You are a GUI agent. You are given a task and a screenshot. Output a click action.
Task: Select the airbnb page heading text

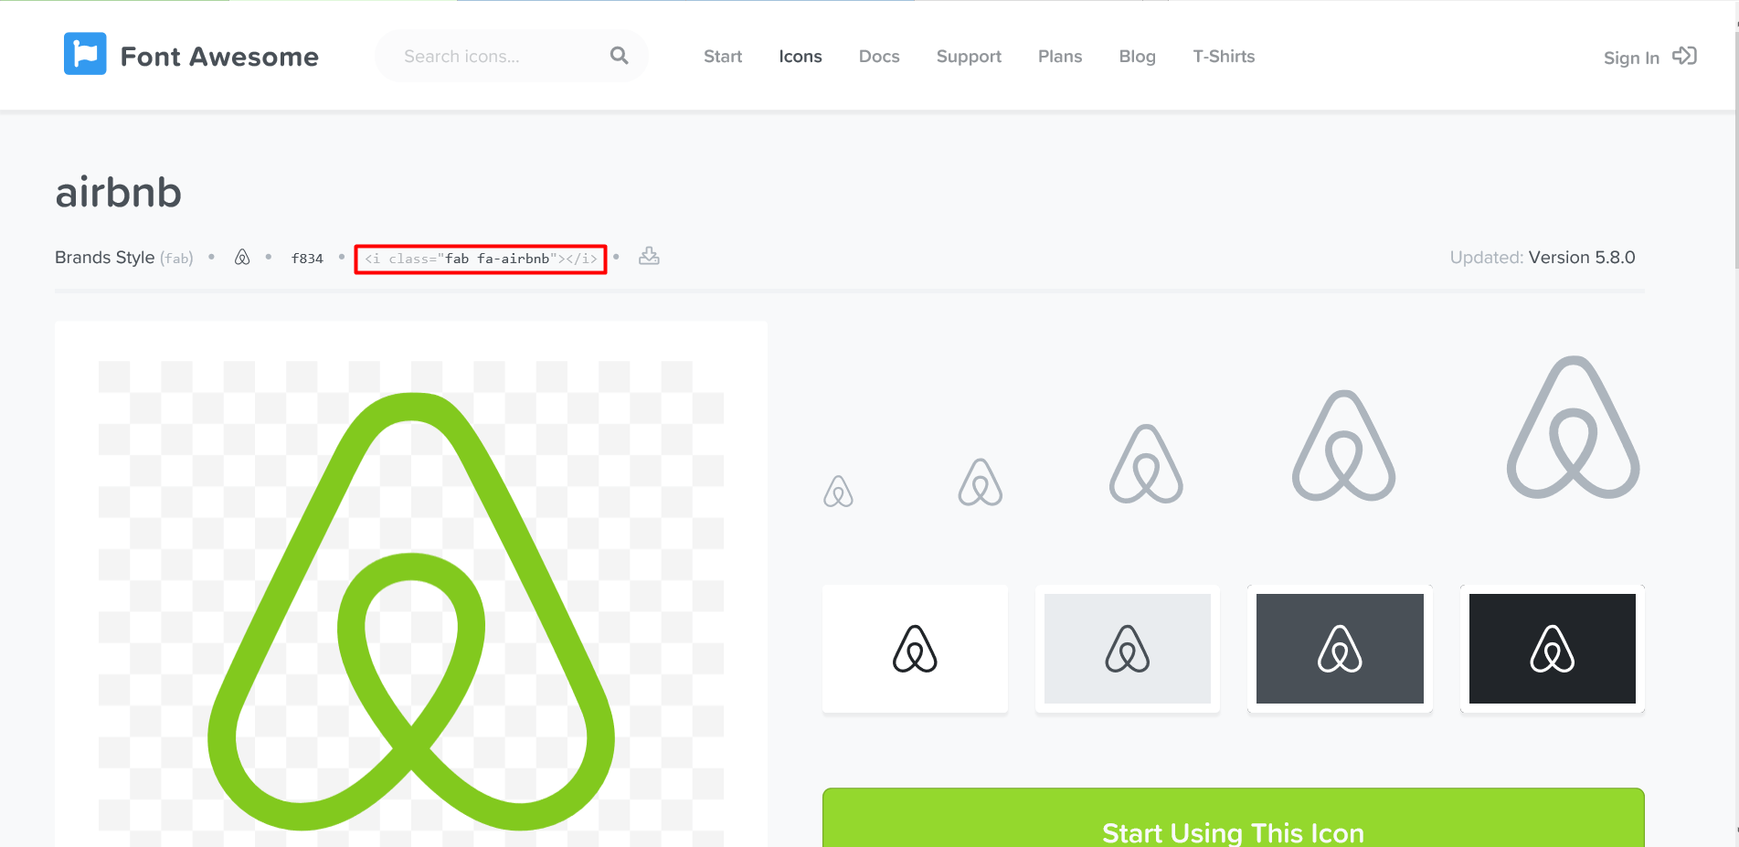click(119, 193)
